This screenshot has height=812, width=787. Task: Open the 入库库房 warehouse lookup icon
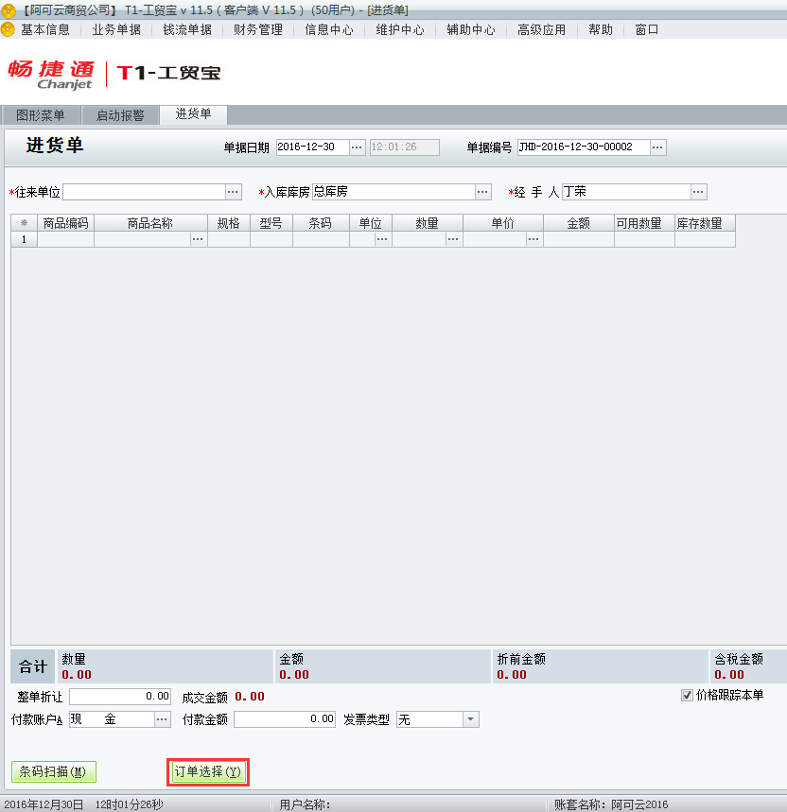click(x=482, y=191)
